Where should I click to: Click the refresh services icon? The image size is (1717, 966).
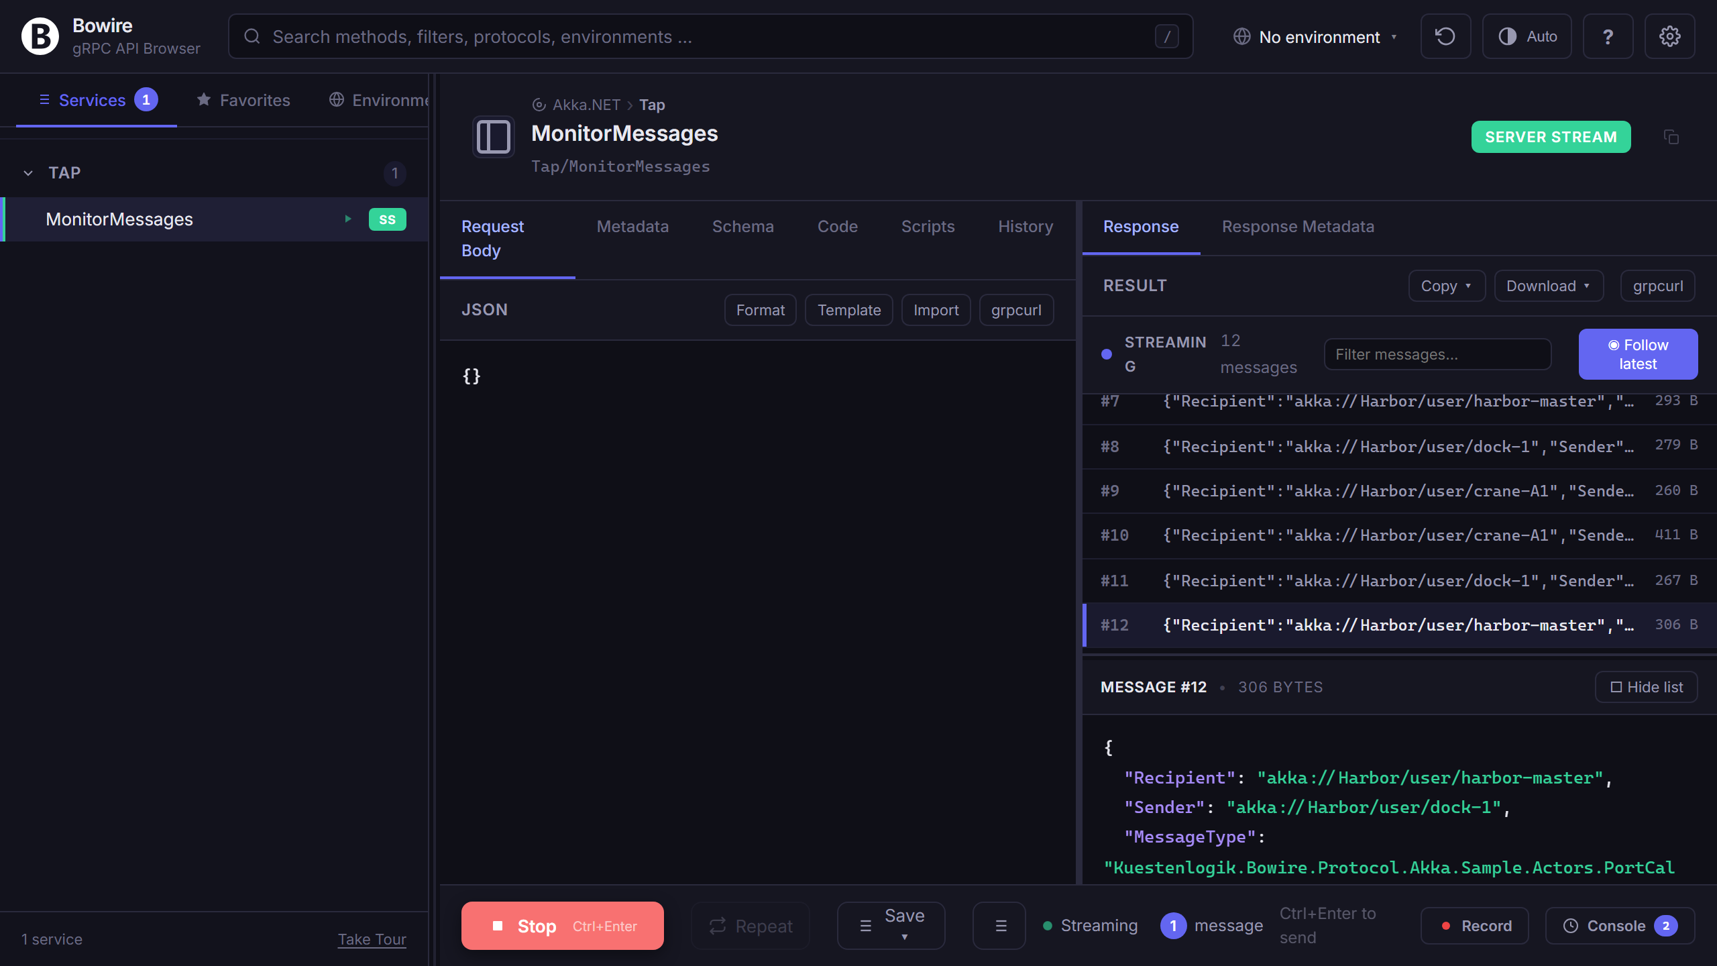pyautogui.click(x=1445, y=36)
